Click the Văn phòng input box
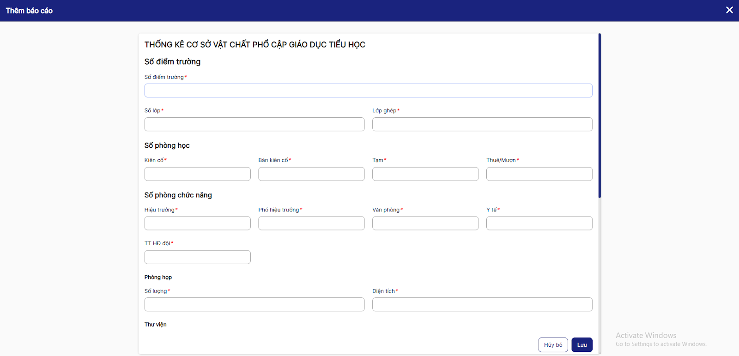The image size is (739, 356). 425,223
